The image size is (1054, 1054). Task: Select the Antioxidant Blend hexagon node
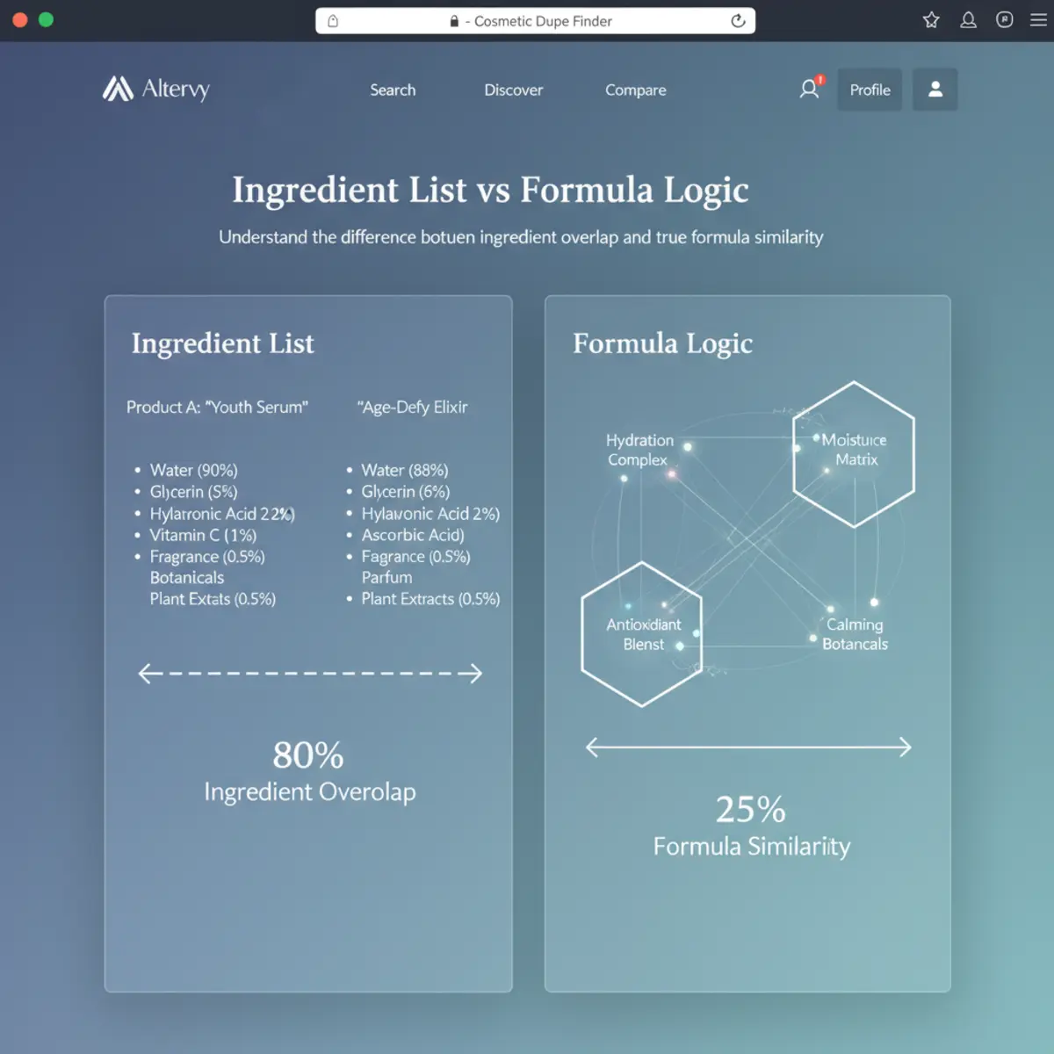pos(642,634)
